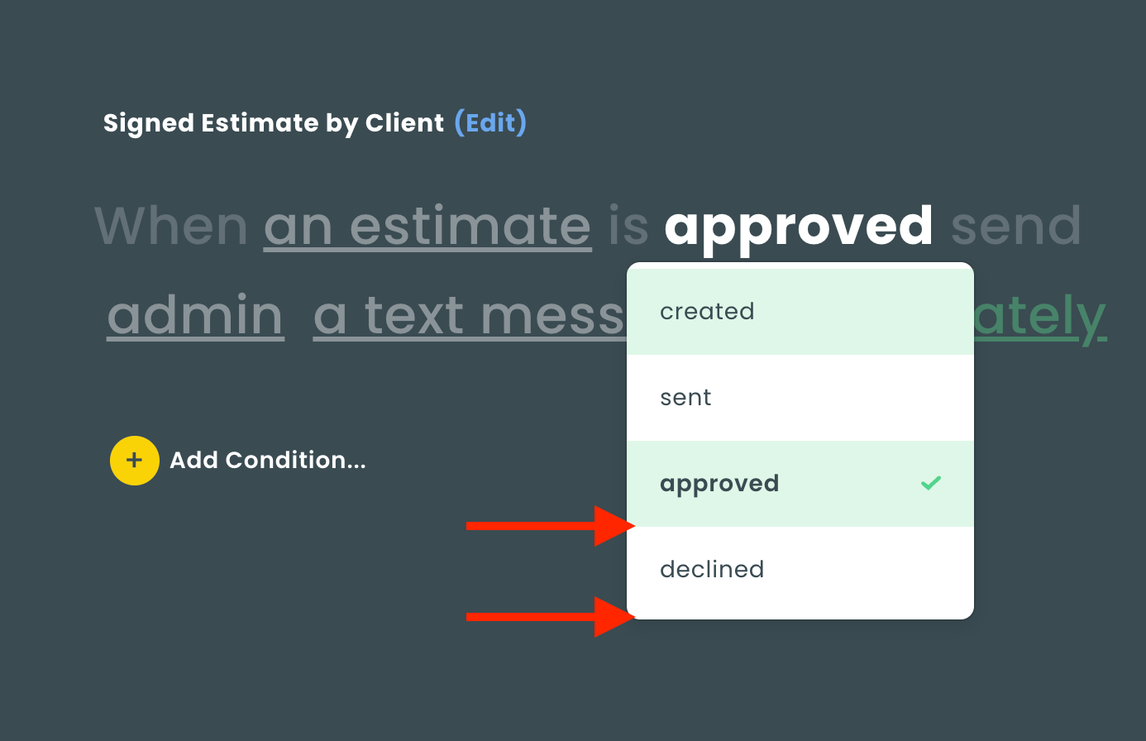Open the 'an estimate' trigger dropdown
The height and width of the screenshot is (741, 1146).
(x=427, y=227)
